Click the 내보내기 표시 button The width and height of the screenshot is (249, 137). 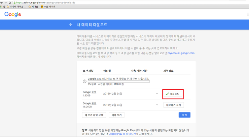174,105
